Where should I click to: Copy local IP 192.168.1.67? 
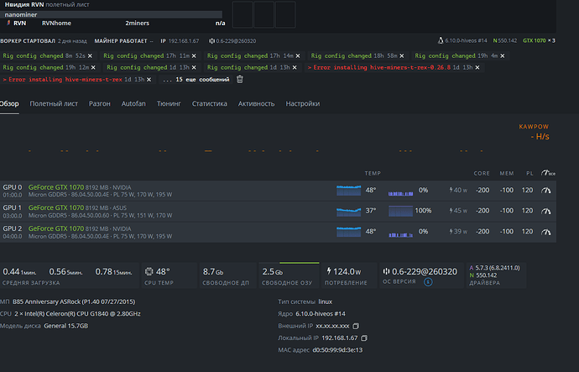coord(364,338)
